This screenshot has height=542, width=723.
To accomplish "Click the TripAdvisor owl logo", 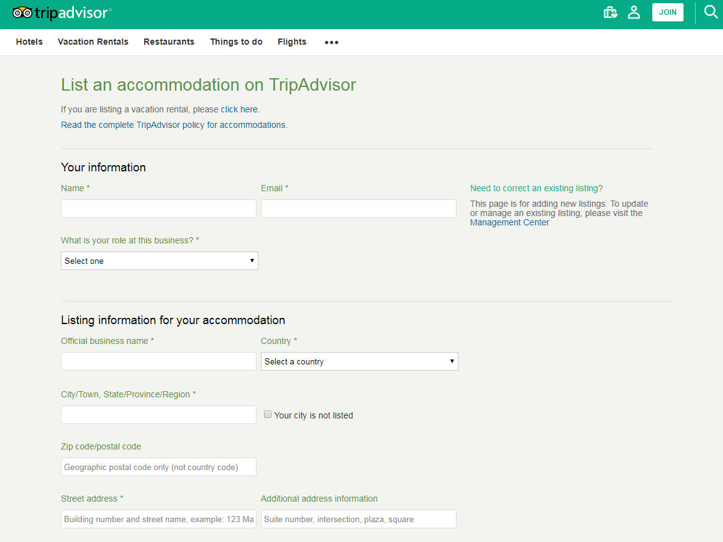I will click(61, 13).
